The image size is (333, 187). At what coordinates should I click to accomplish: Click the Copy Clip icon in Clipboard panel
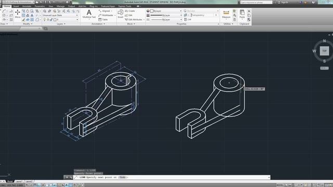tap(249, 15)
